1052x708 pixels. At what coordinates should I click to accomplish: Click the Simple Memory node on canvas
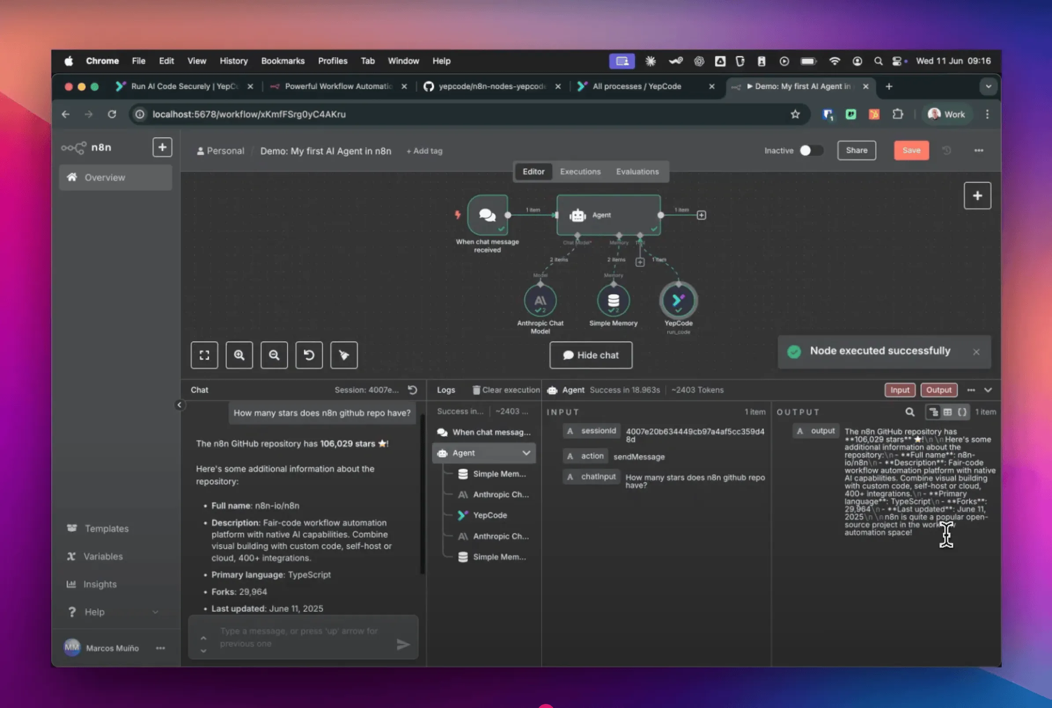(x=613, y=299)
